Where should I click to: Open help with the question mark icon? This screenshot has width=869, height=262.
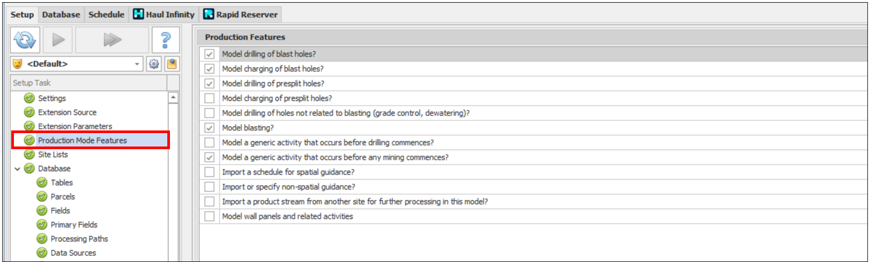click(x=166, y=40)
